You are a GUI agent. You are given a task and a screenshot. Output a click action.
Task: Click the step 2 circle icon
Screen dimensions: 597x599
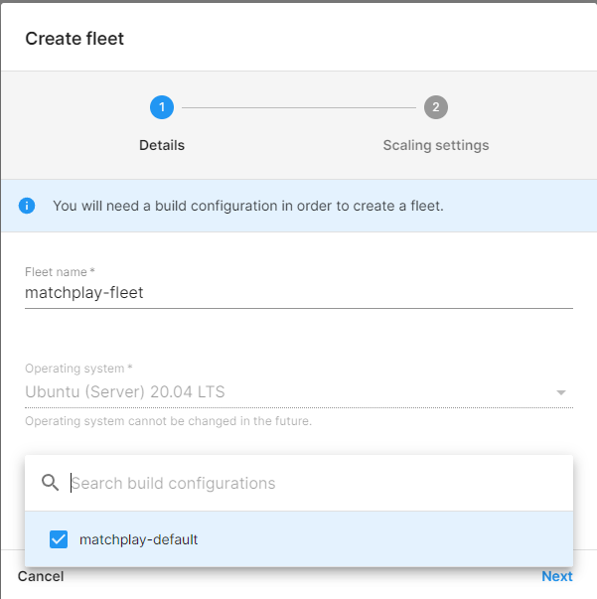(435, 107)
